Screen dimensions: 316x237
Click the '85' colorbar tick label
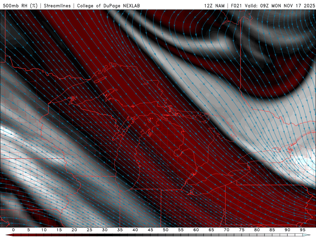coord(272,230)
